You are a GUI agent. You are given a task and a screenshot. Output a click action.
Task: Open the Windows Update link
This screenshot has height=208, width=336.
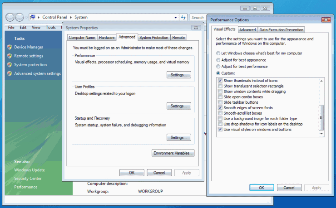point(30,170)
